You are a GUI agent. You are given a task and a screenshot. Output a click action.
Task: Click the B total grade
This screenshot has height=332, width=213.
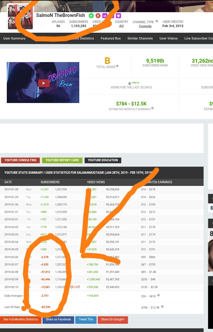107,61
